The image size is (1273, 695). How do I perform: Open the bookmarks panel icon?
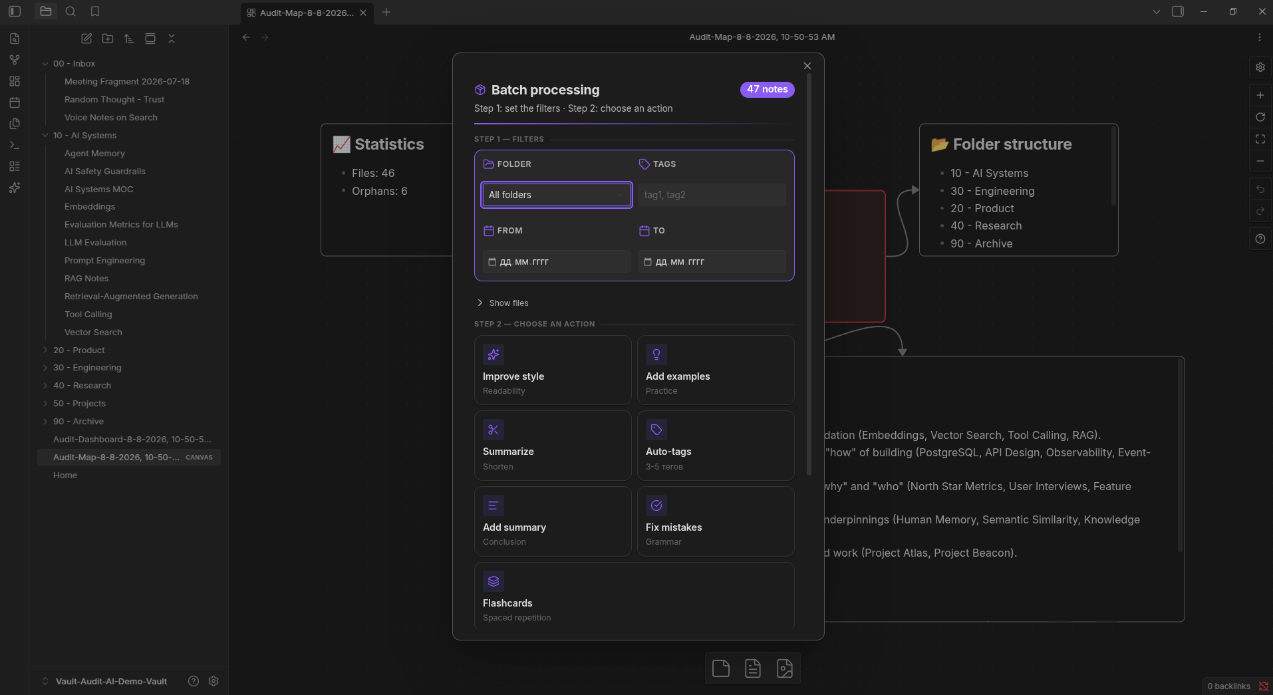[95, 11]
